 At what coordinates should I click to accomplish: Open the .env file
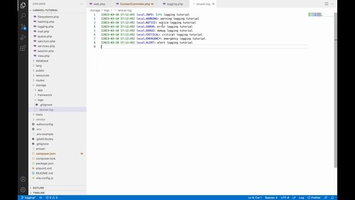point(39,129)
